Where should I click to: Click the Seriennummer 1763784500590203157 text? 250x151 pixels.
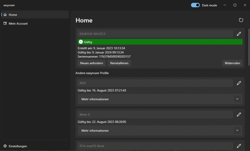click(x=104, y=56)
